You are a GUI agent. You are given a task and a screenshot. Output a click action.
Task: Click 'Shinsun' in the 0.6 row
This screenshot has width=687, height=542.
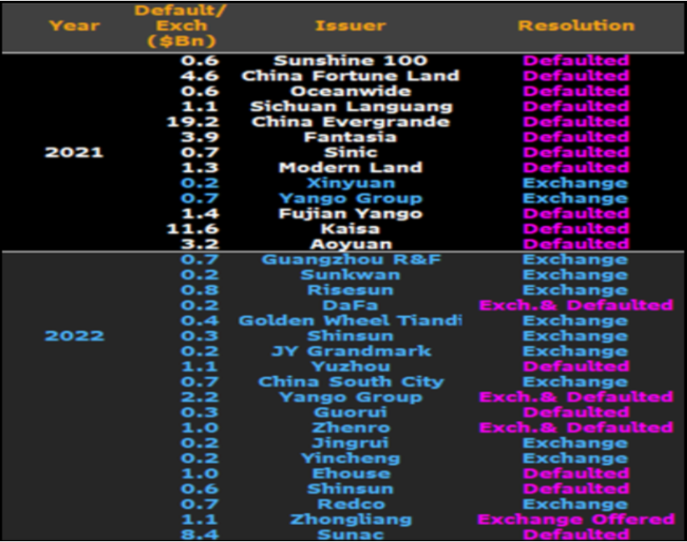coord(350,489)
